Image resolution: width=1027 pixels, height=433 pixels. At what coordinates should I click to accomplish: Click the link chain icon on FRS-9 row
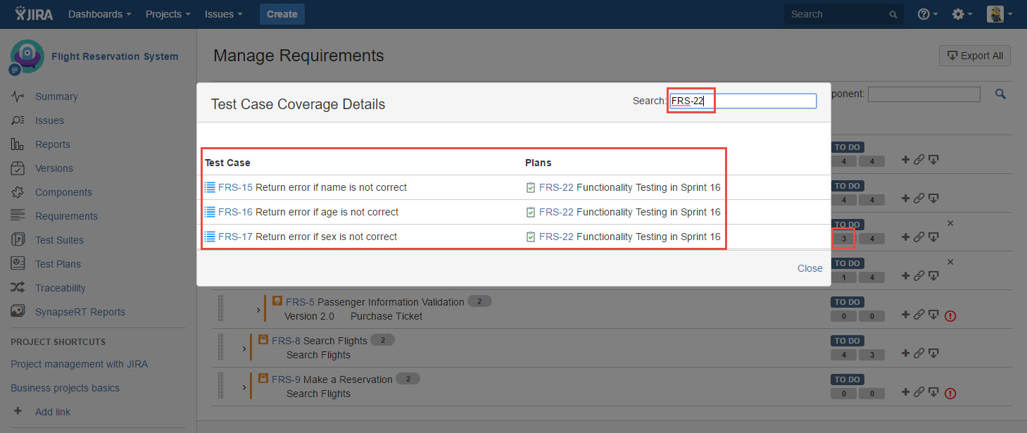click(919, 392)
